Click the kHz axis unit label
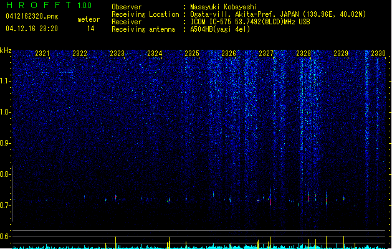392x249 pixels. 6,50
